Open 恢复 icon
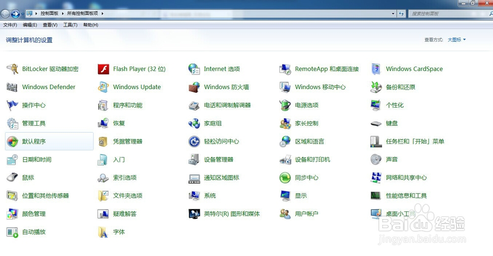Screen dimensions: 493x256 (103, 123)
